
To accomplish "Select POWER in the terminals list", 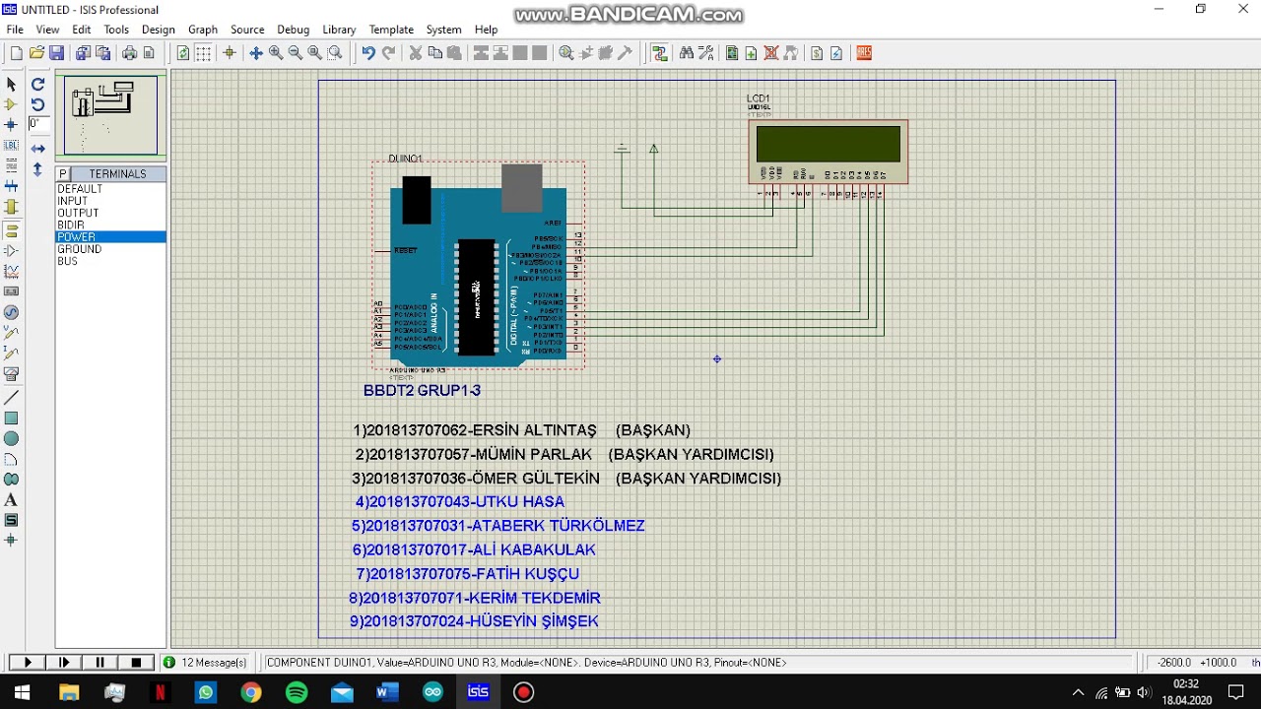I will [x=110, y=237].
